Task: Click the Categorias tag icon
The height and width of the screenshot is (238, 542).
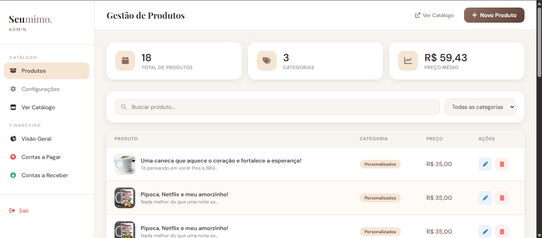Action: 267,61
